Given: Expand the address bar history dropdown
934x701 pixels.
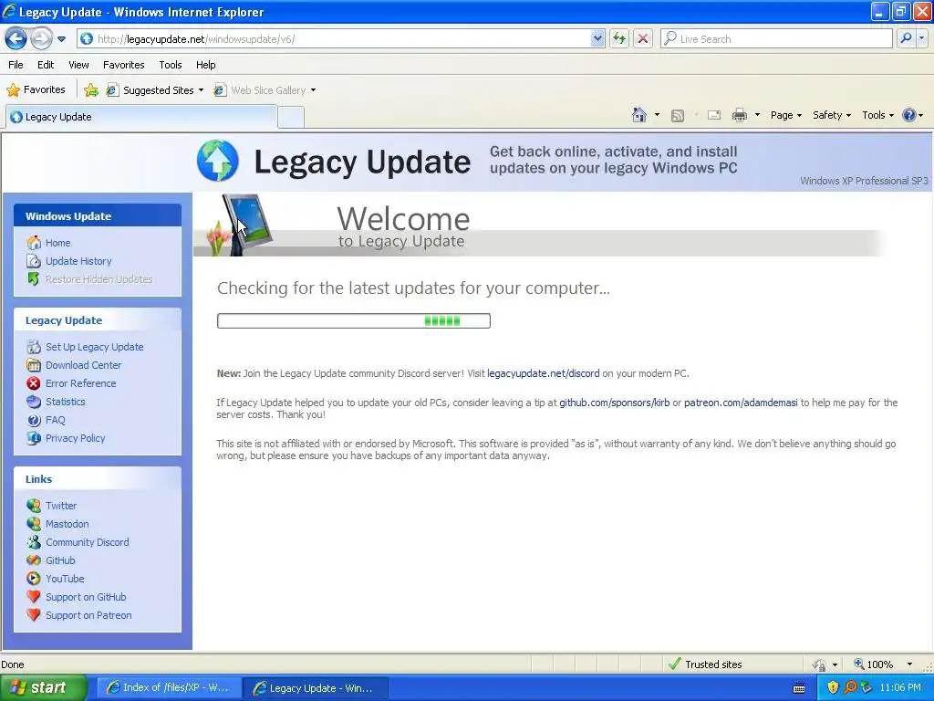Looking at the screenshot, I should 597,39.
